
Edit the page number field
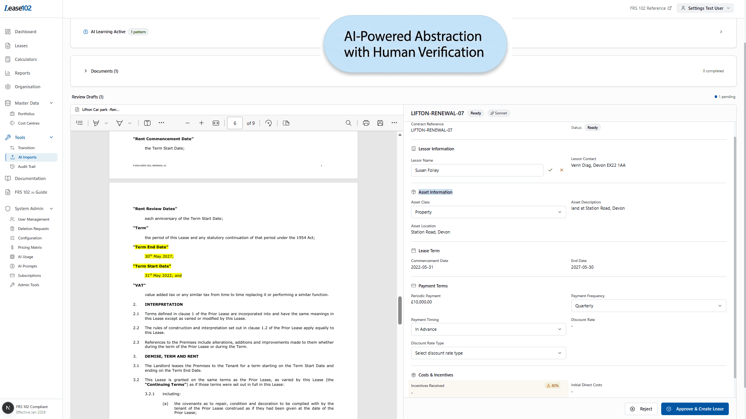[x=235, y=123]
